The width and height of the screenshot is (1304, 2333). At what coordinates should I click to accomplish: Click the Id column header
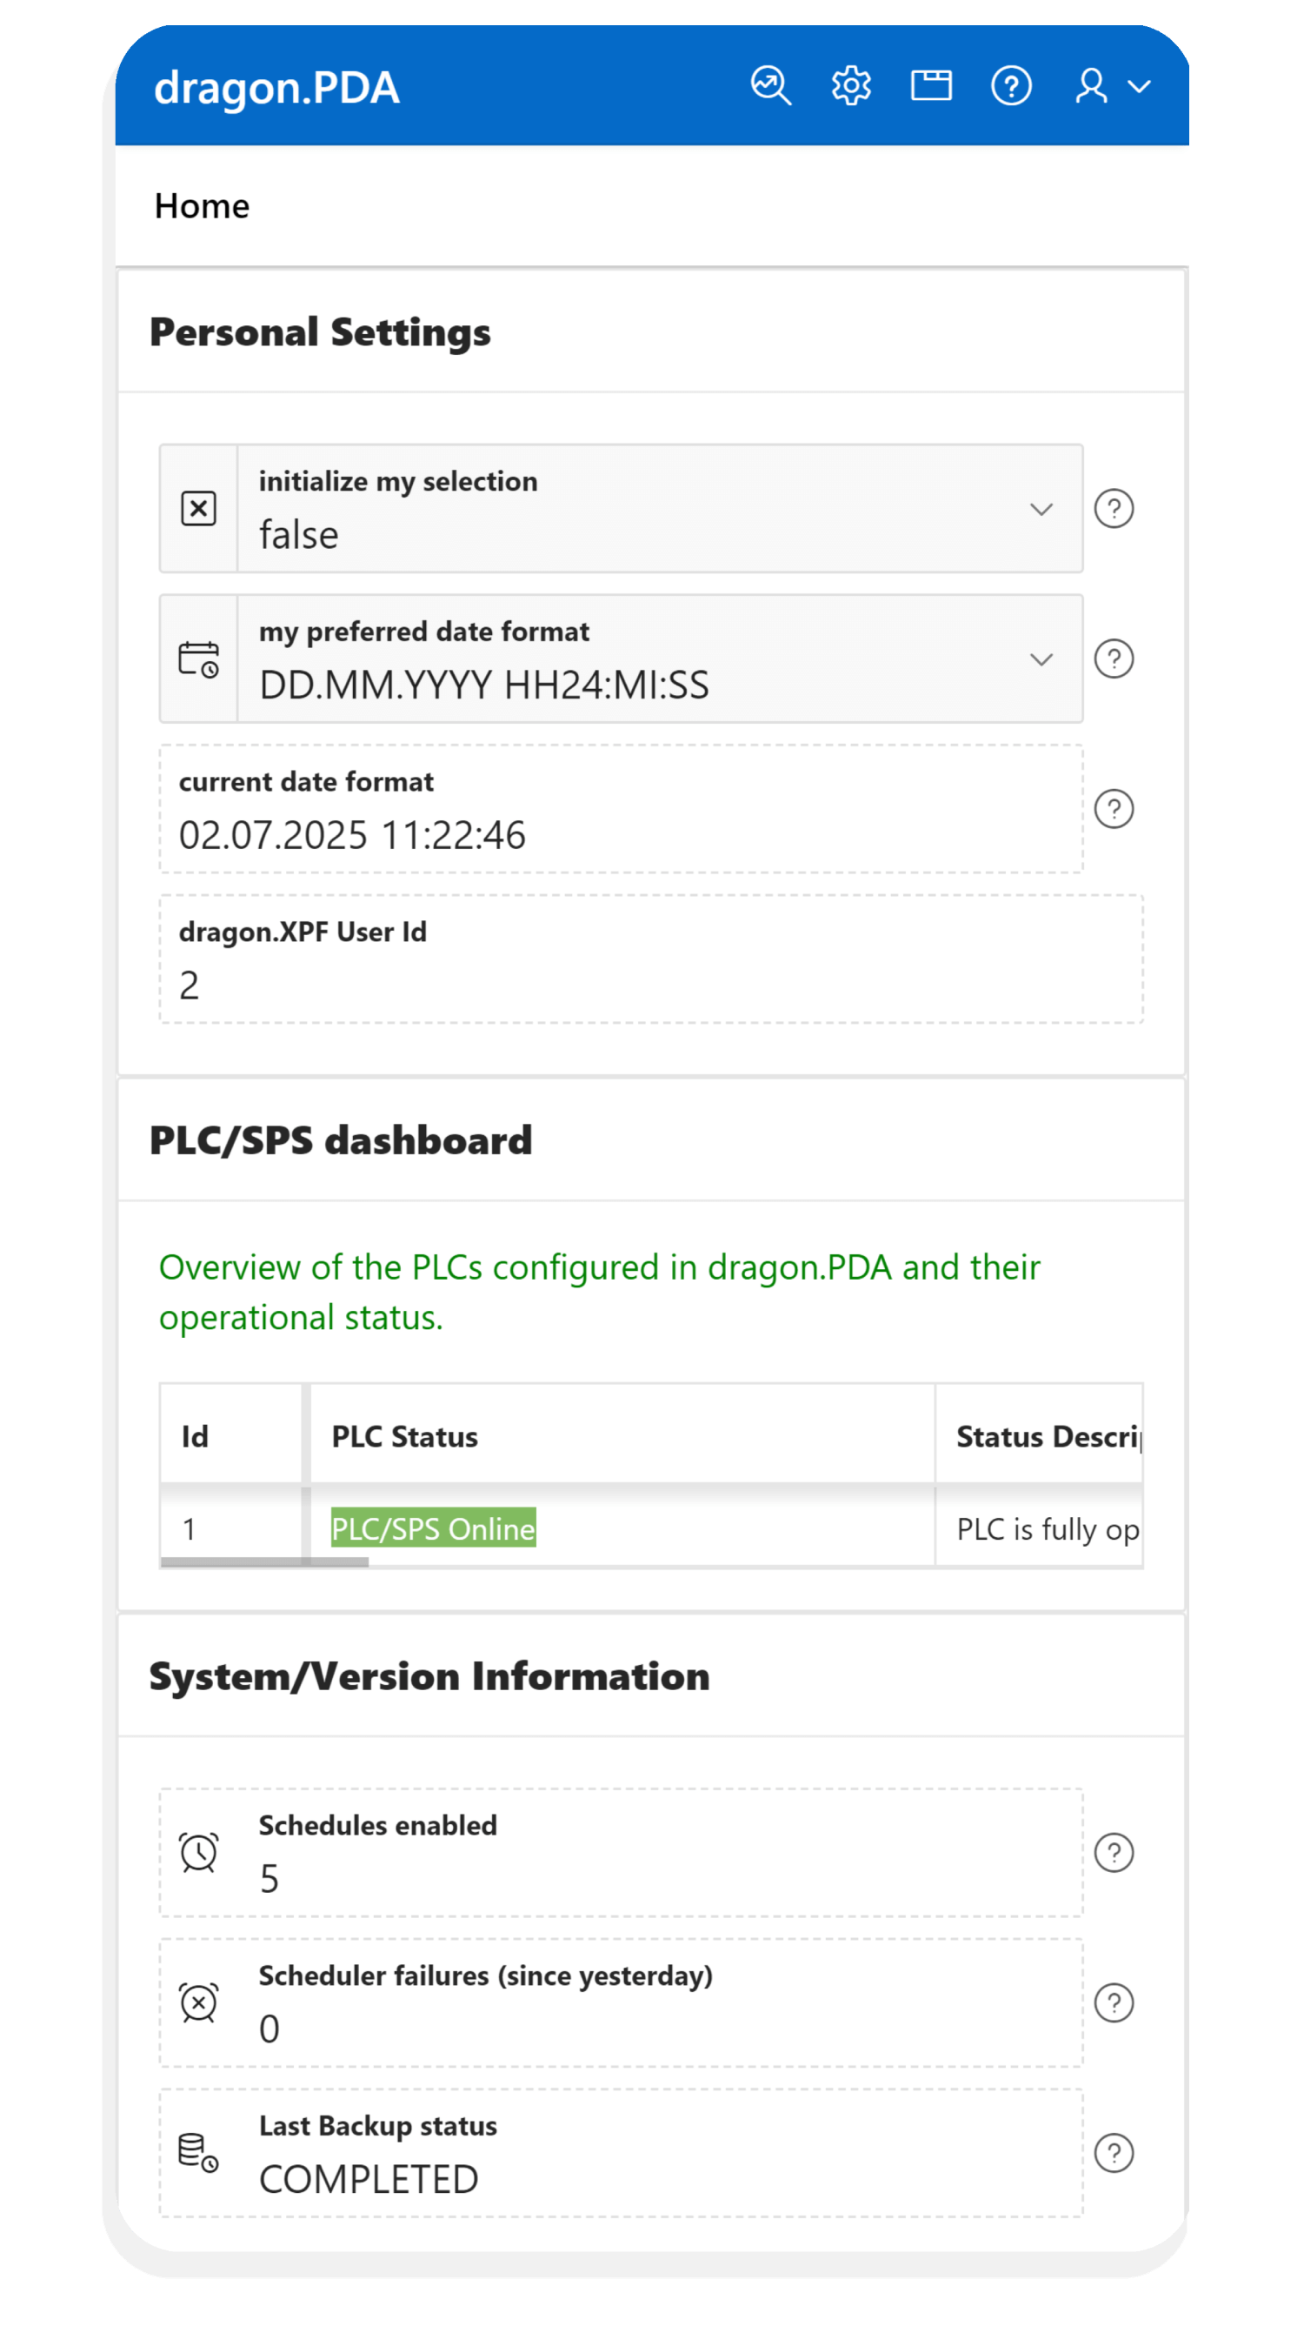pyautogui.click(x=196, y=1436)
